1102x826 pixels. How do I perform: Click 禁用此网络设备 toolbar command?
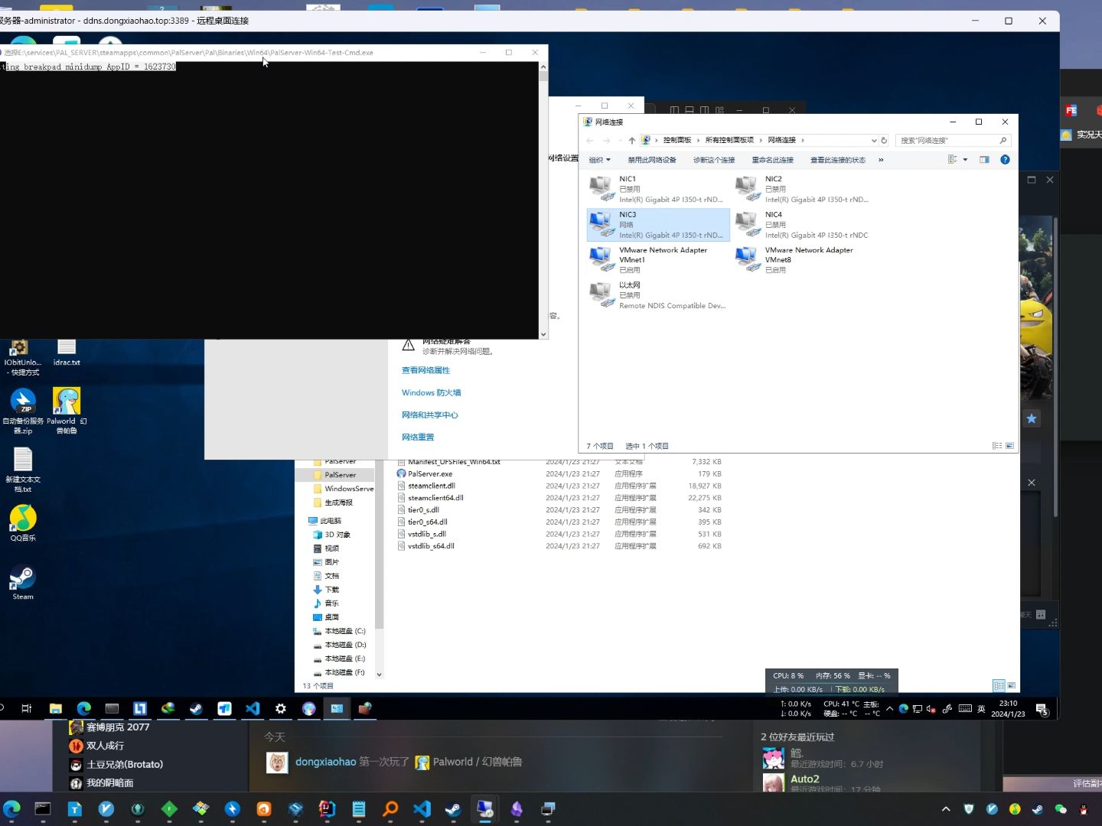[x=652, y=160]
